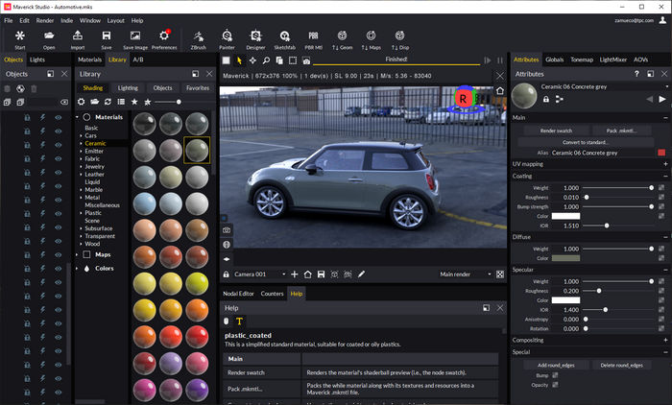
Task: Click the Designer toolbar icon
Action: tap(255, 36)
